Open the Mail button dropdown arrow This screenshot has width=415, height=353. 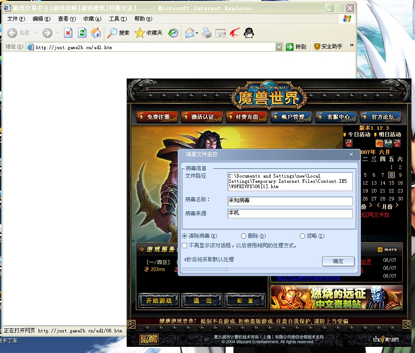click(197, 33)
